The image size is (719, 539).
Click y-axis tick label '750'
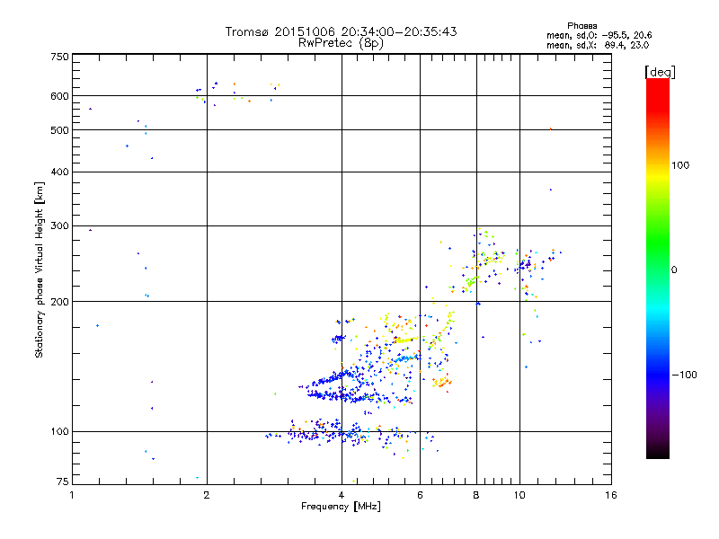(60, 57)
